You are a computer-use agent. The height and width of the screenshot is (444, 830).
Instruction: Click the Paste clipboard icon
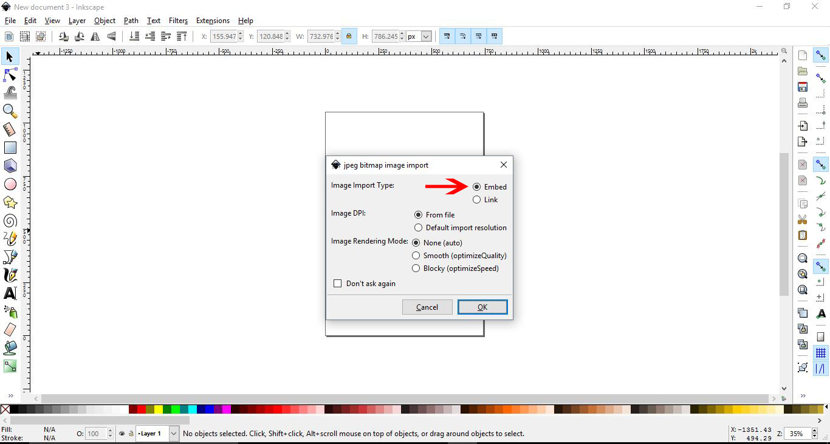(803, 235)
